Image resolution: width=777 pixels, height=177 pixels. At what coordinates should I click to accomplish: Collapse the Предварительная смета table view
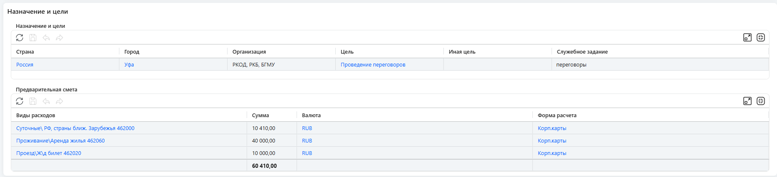click(761, 101)
